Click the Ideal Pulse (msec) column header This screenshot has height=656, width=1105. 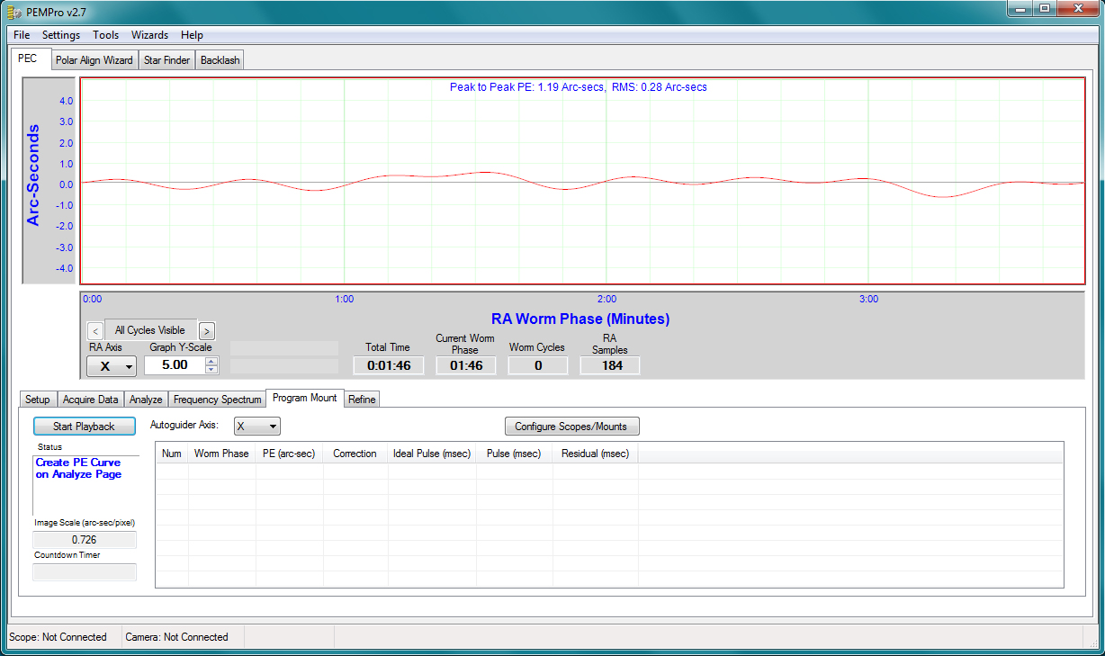tap(432, 454)
